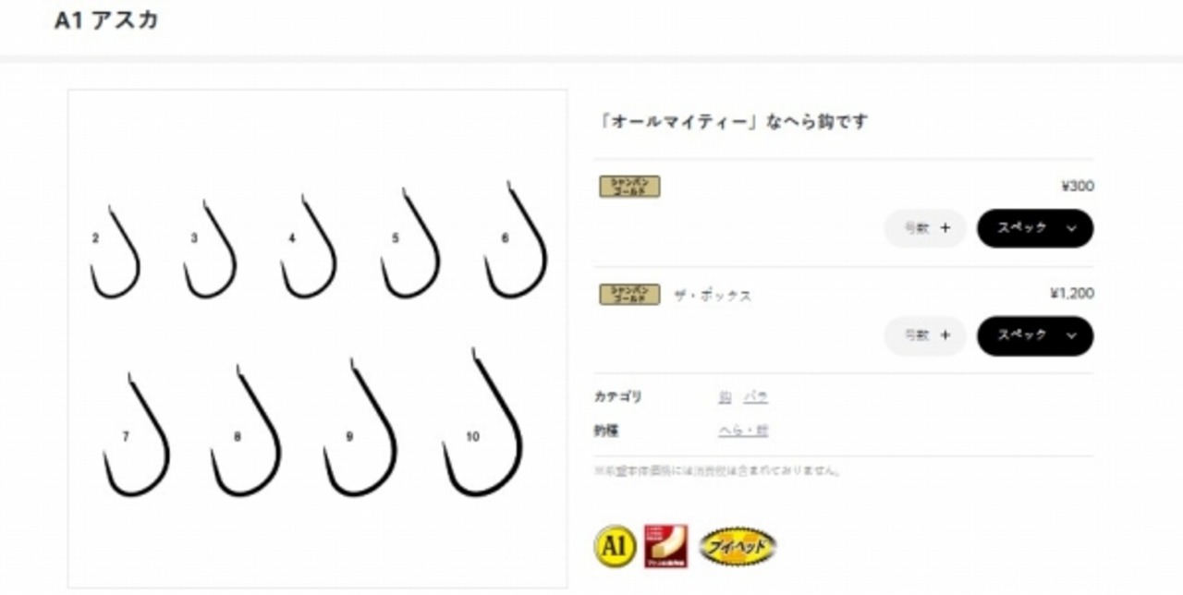Open the スペック dropdown for the ¥300 item
The height and width of the screenshot is (595, 1183).
pos(1035,228)
